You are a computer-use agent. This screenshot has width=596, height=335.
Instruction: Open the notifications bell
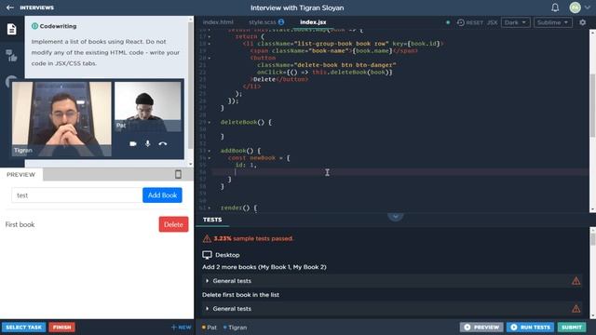tap(555, 7)
